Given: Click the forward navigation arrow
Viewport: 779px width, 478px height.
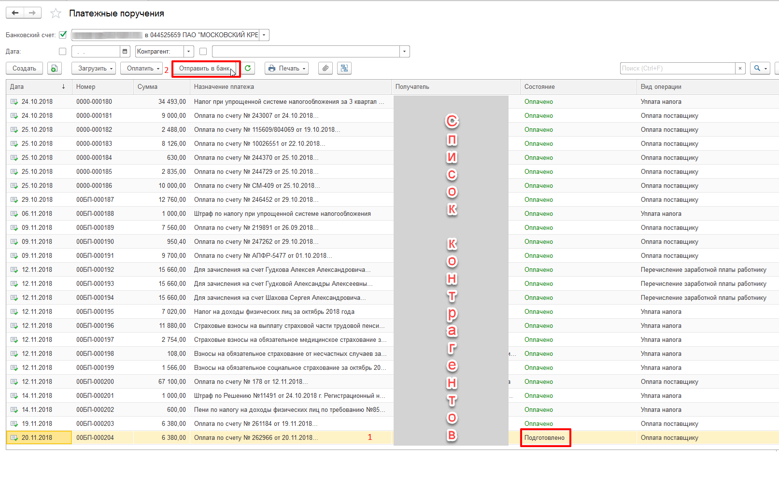Looking at the screenshot, I should pyautogui.click(x=32, y=13).
